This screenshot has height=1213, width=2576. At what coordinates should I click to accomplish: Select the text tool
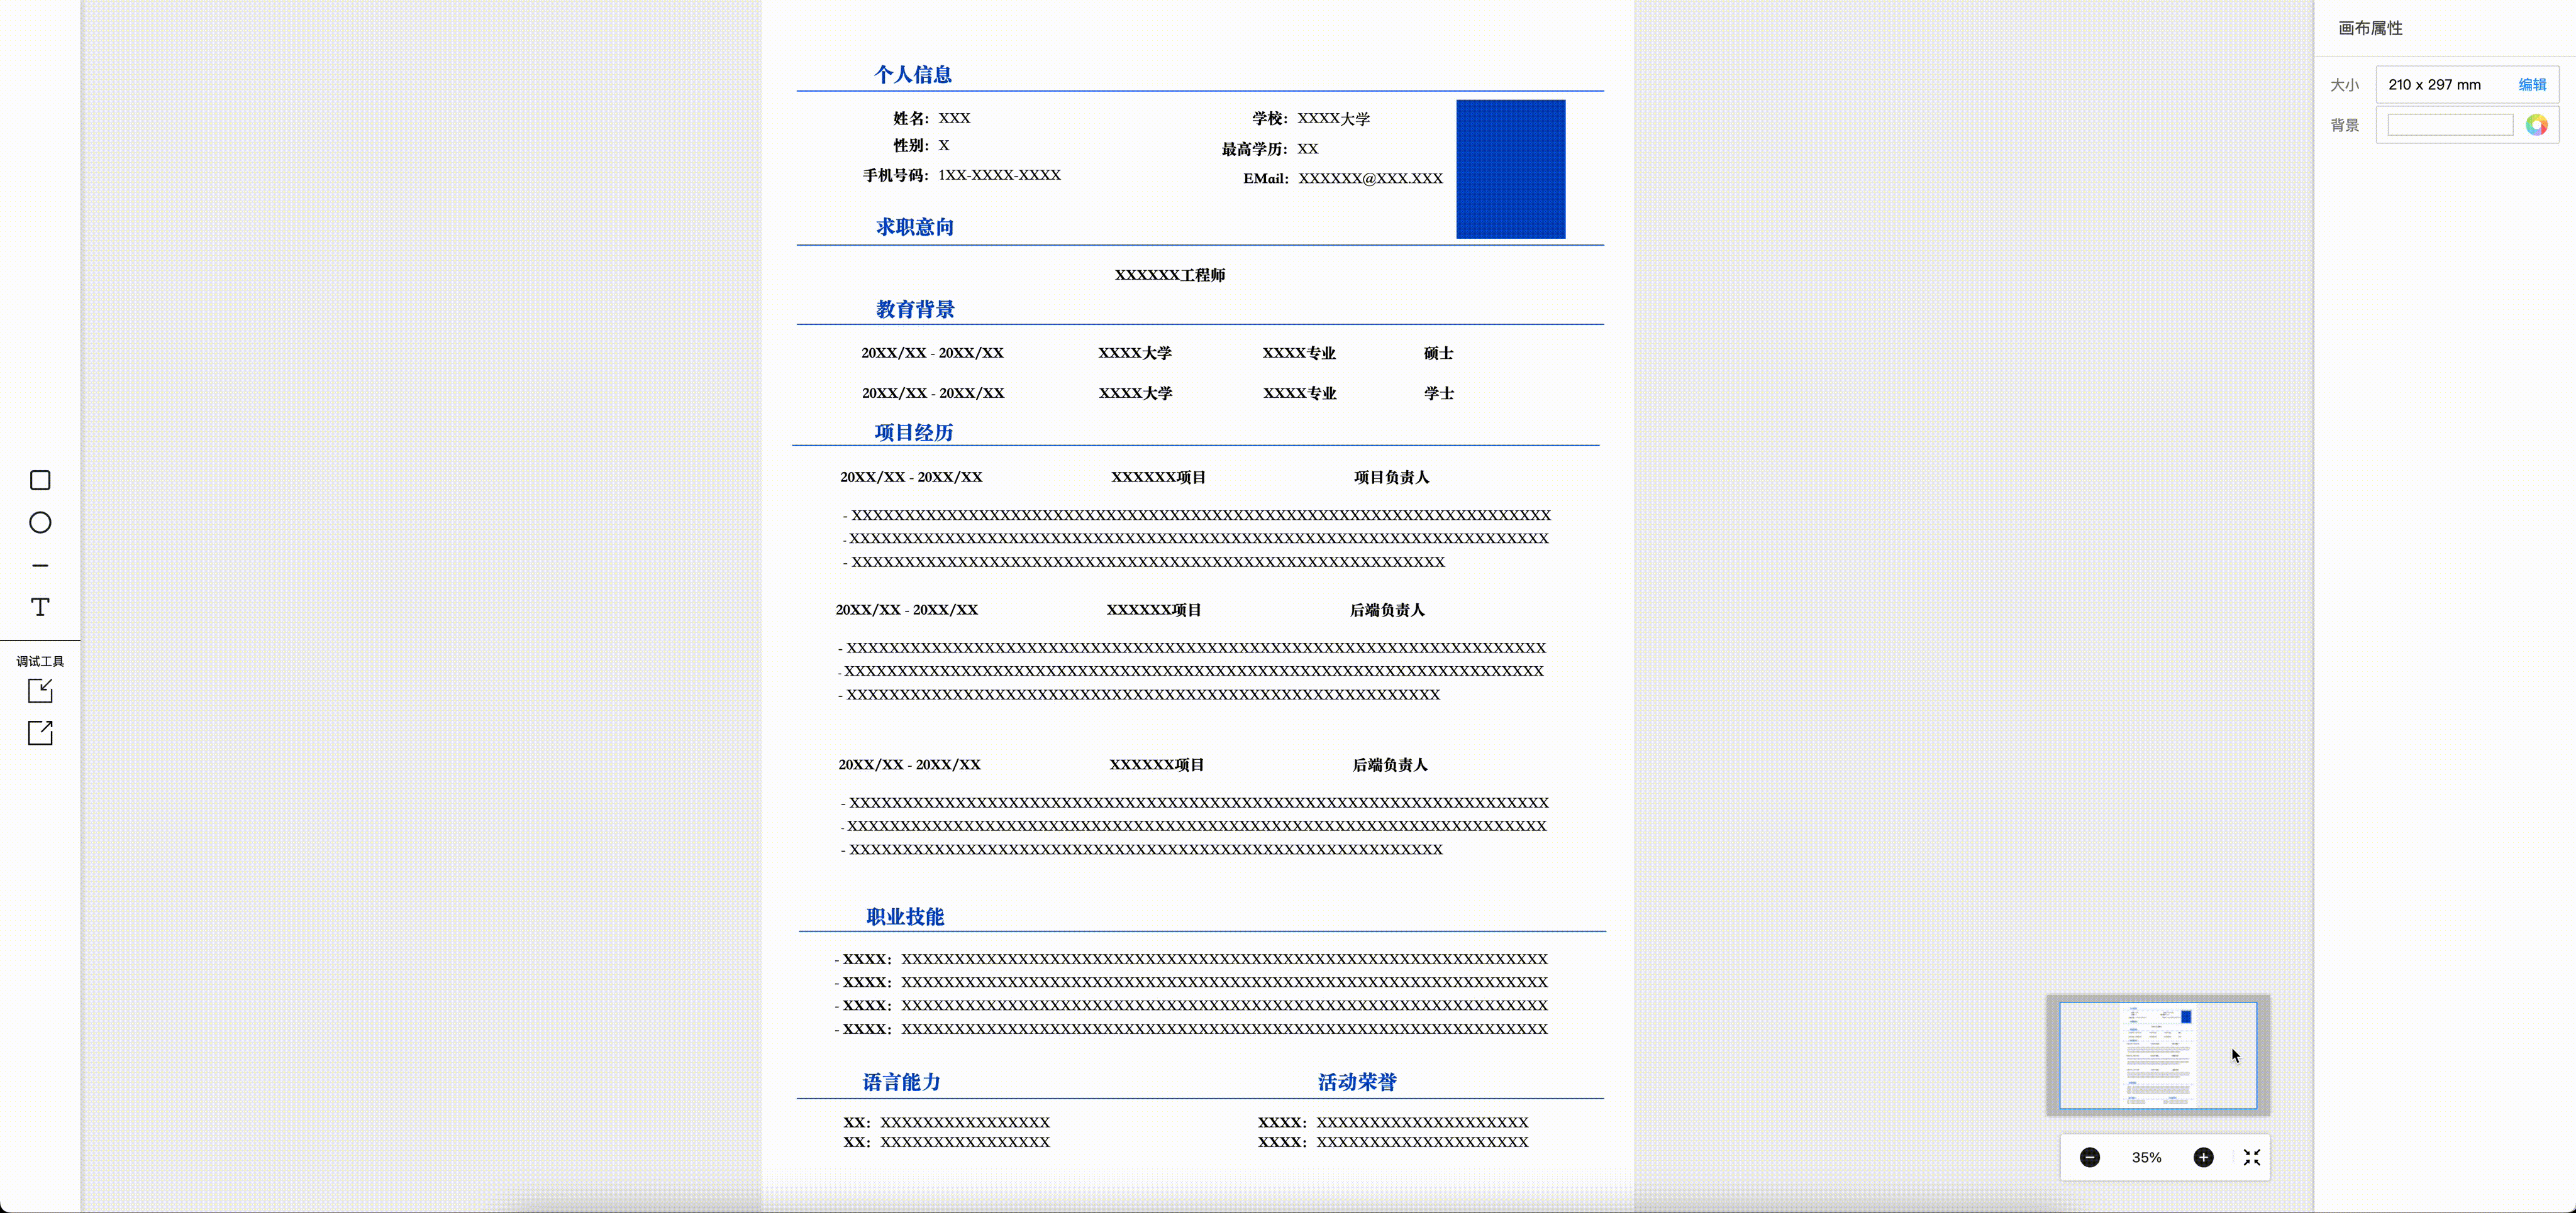pos(40,608)
